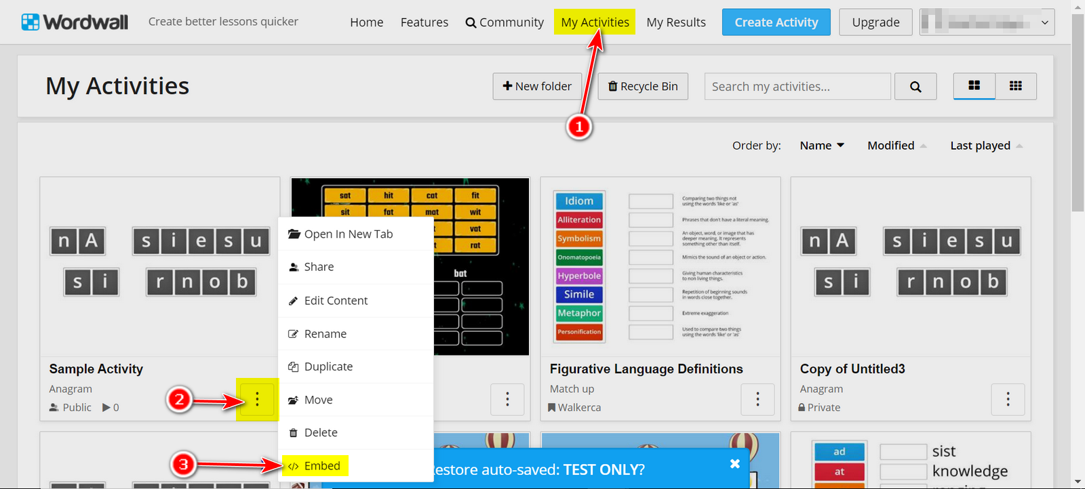
Task: Go to the Features page
Action: (x=425, y=22)
